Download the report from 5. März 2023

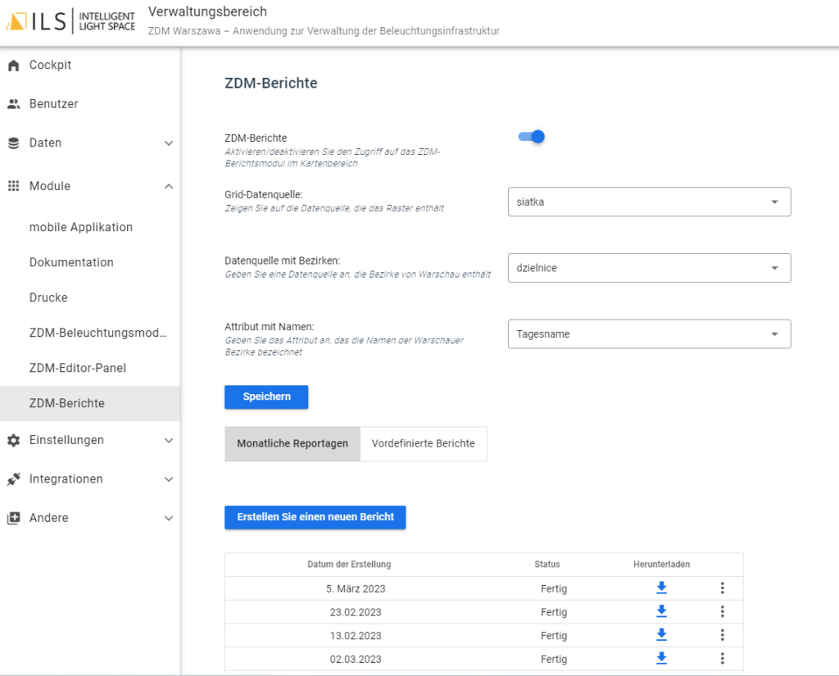[x=661, y=588]
